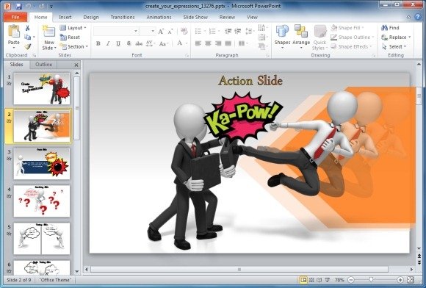Screen dimensions: 426x288
Task: Switch to Normal view in status bar
Action: click(303, 280)
